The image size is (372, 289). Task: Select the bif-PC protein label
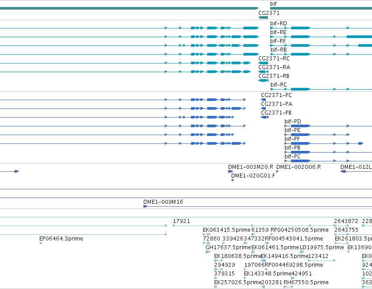click(292, 157)
